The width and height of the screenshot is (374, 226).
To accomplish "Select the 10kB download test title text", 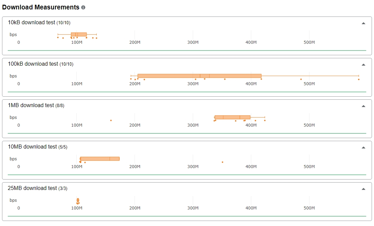I will pyautogui.click(x=31, y=23).
